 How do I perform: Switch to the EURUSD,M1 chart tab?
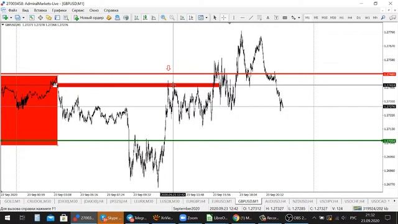pos(221,201)
